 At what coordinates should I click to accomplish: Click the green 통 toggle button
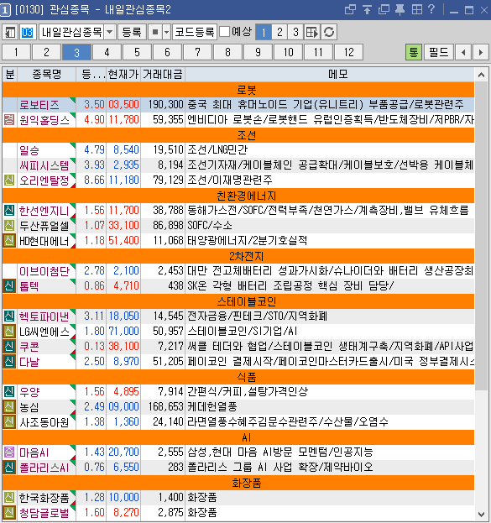(x=414, y=52)
